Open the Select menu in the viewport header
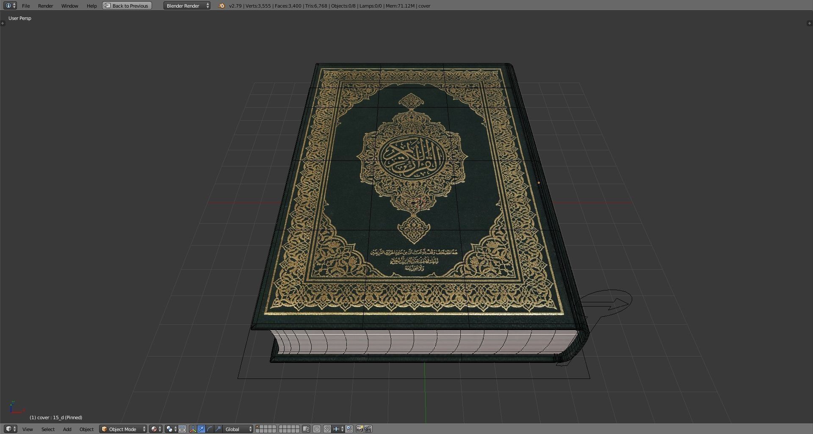The image size is (813, 434). click(48, 429)
